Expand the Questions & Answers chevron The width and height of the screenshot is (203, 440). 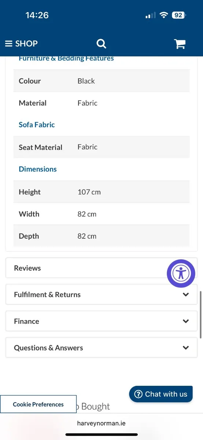click(186, 348)
